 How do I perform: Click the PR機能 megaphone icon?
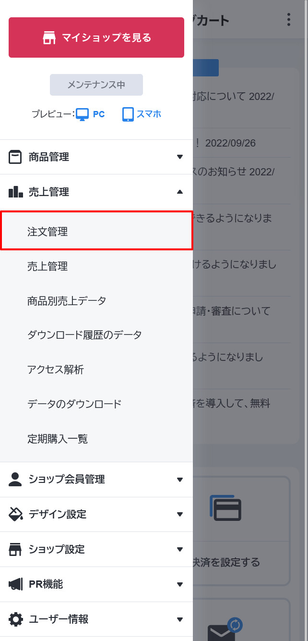coord(15,584)
